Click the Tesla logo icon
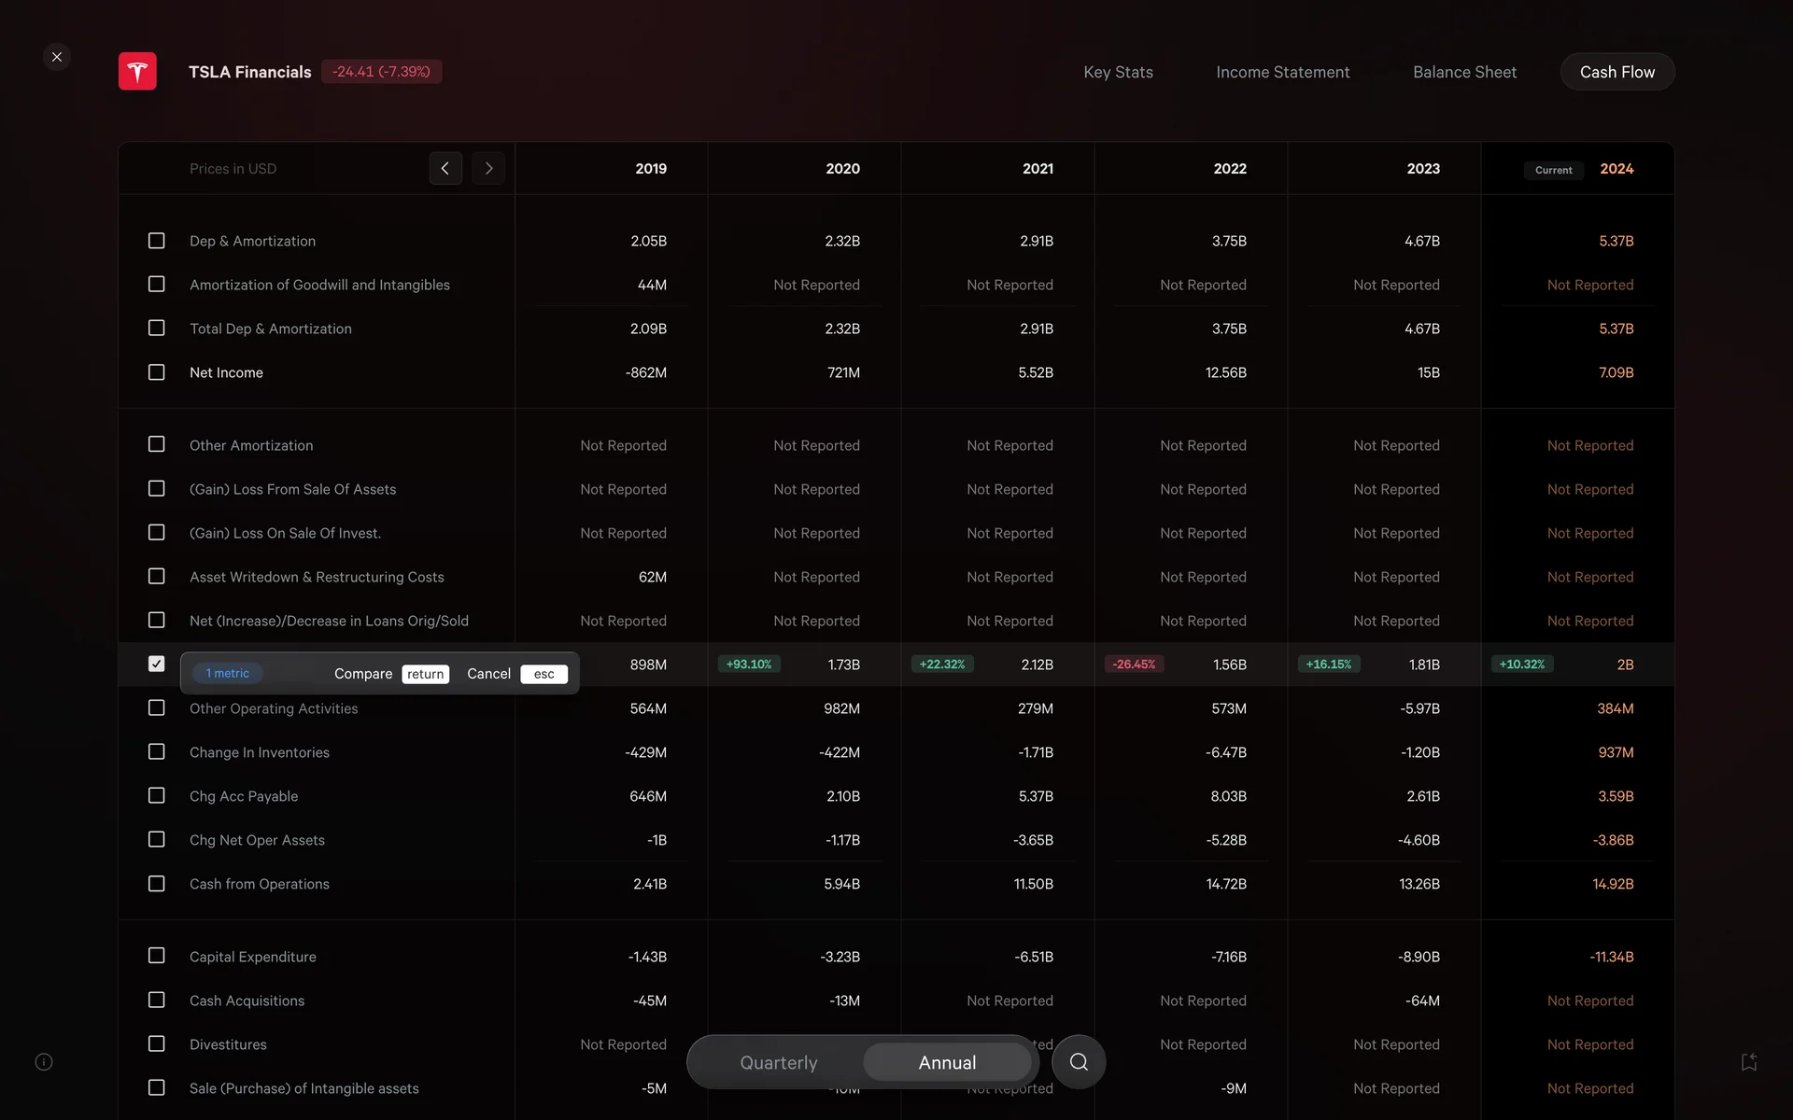The image size is (1793, 1120). click(137, 72)
